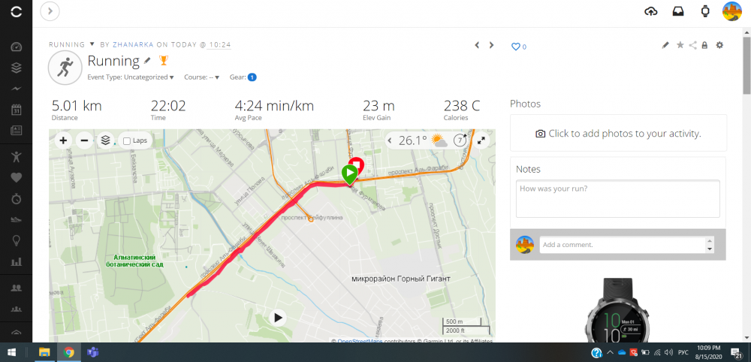The width and height of the screenshot is (751, 362).
Task: Open the Course dropdown
Action: 201,77
